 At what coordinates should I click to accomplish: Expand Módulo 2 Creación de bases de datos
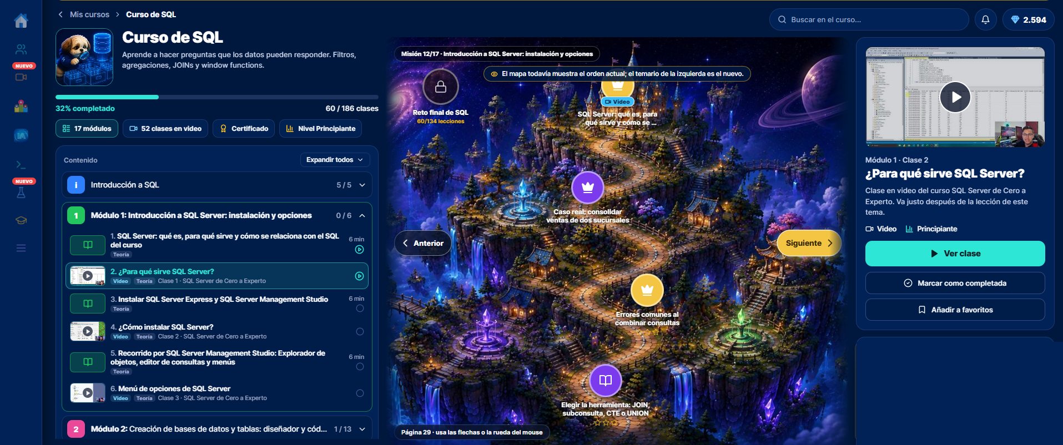(217, 429)
